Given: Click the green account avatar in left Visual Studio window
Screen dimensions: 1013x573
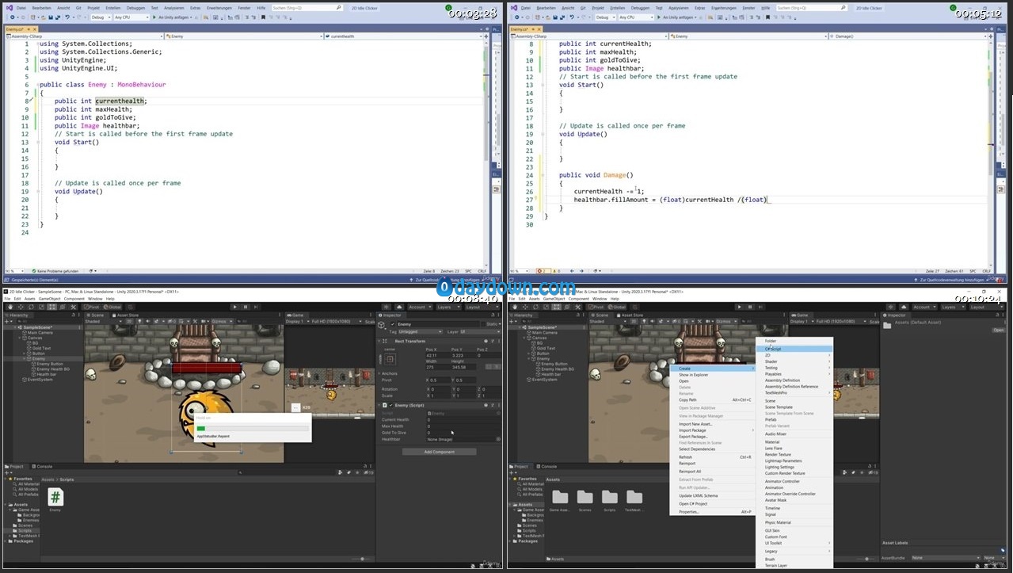Looking at the screenshot, I should point(449,7).
